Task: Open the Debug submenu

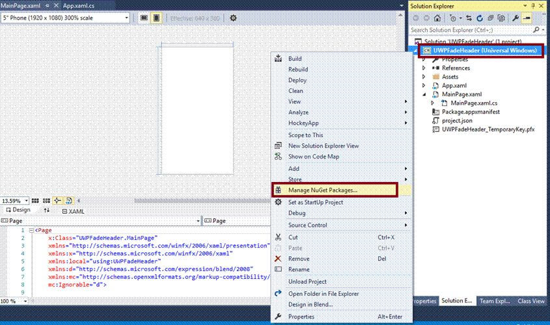Action: 342,213
